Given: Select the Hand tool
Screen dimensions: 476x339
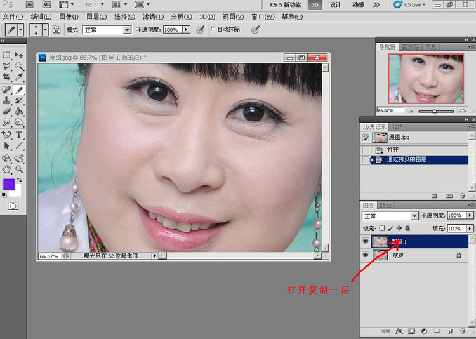Looking at the screenshot, I should point(6,169).
